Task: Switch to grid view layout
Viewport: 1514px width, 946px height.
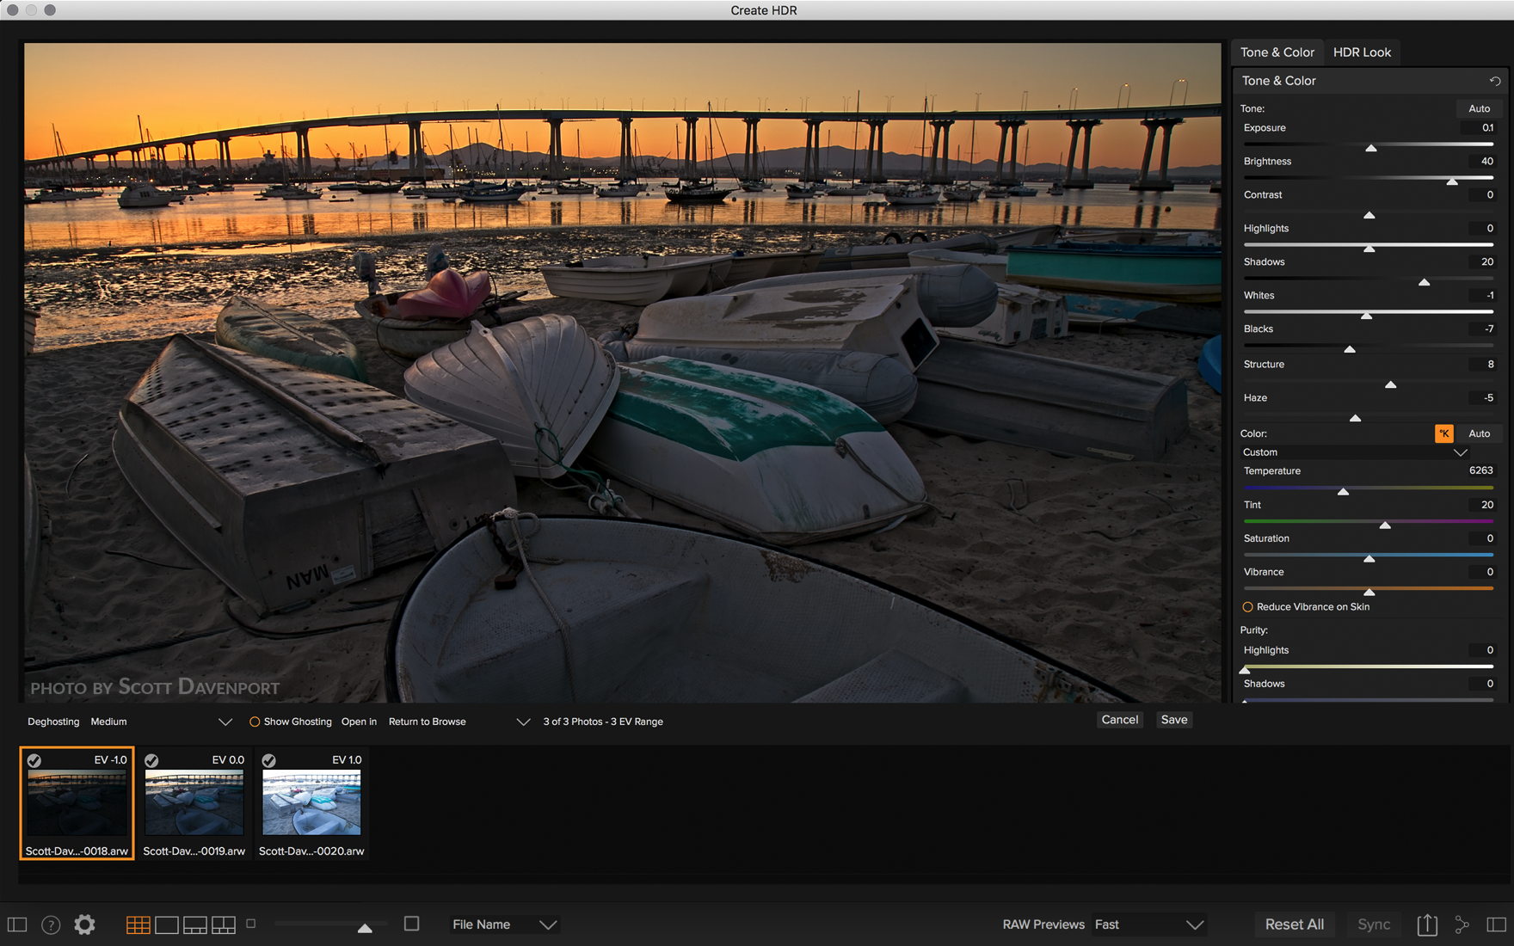Action: tap(138, 924)
